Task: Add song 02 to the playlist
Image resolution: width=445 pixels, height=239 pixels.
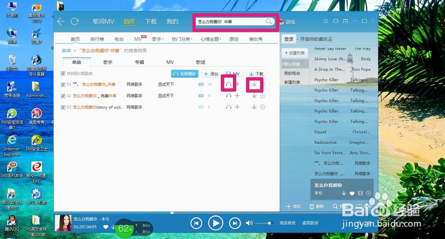Action: (x=237, y=96)
